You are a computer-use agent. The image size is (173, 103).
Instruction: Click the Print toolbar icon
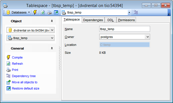[49, 12]
